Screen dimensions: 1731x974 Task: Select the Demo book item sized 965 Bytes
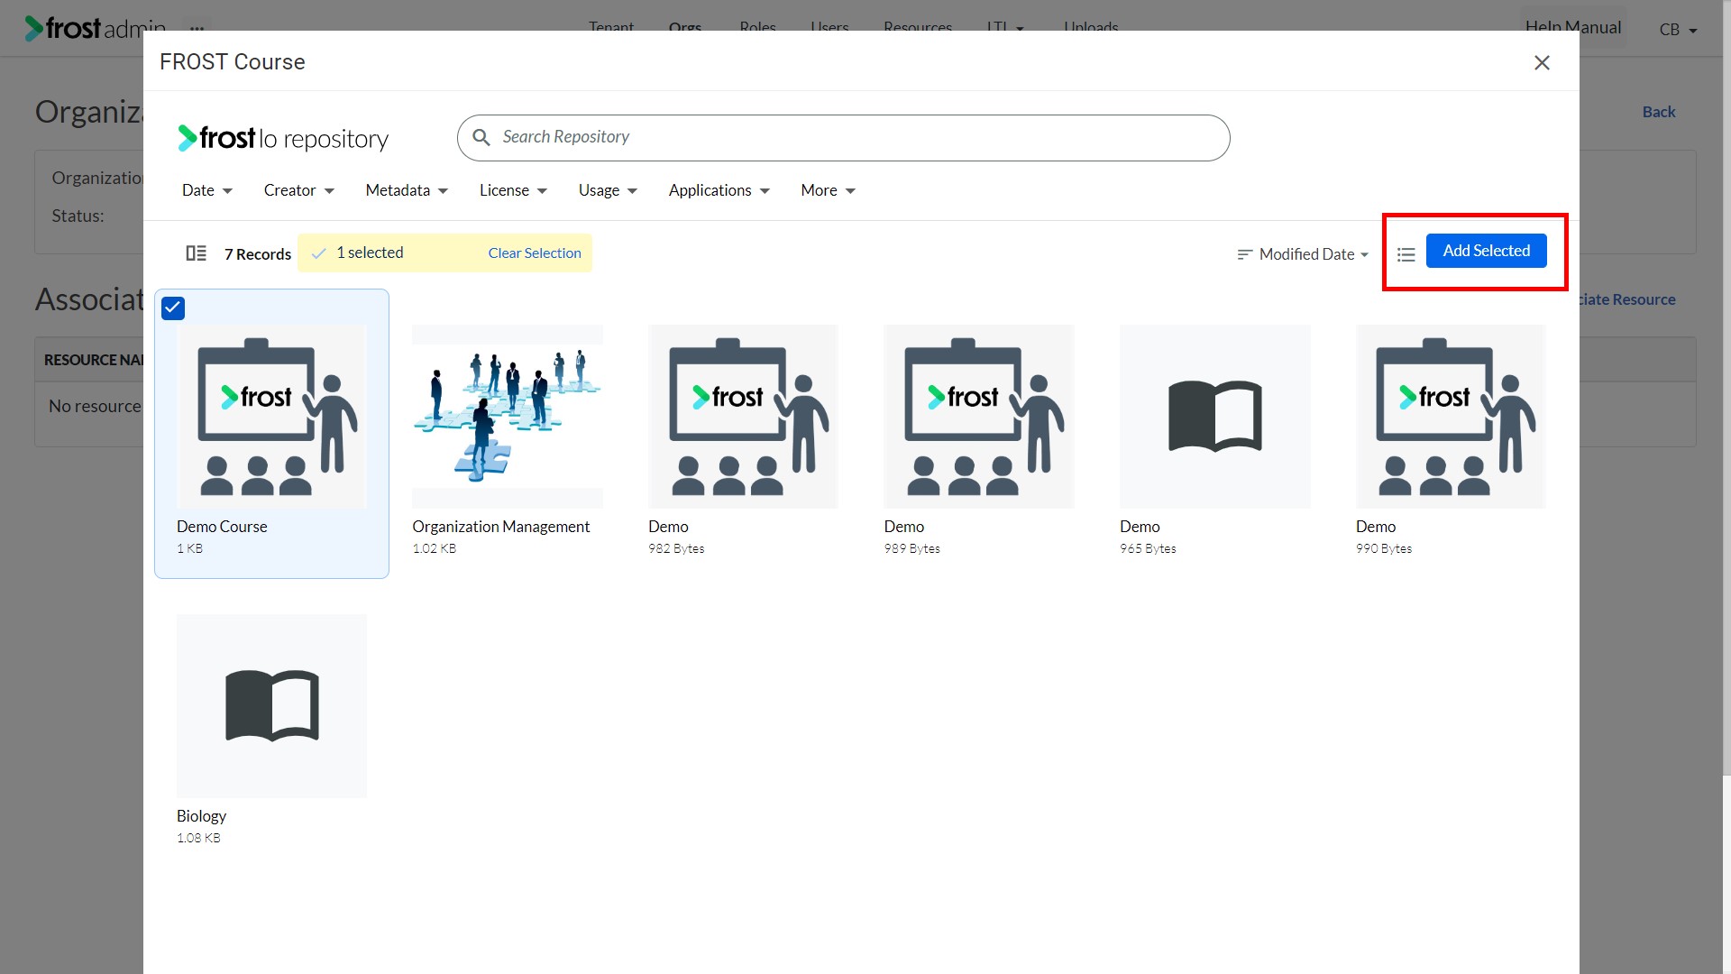[1214, 417]
